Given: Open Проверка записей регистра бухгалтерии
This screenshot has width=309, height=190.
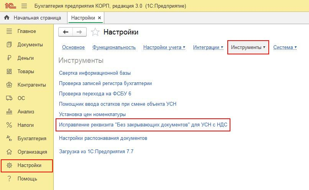Looking at the screenshot, I should pyautogui.click(x=105, y=83).
